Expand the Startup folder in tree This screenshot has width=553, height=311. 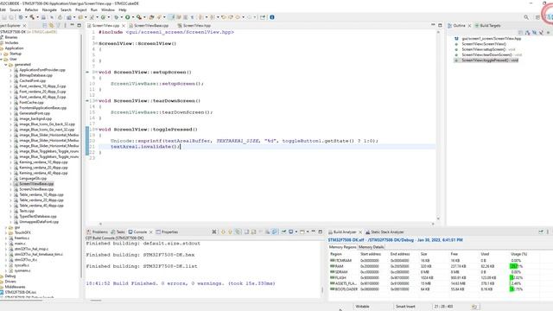click(x=2, y=54)
